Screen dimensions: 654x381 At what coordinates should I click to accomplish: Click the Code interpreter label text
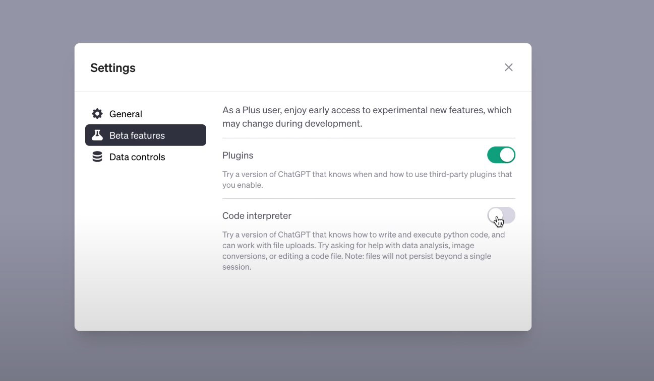tap(257, 216)
